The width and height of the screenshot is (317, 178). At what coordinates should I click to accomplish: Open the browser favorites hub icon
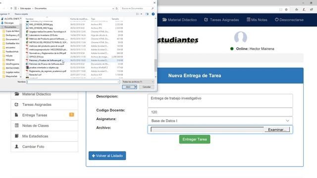click(296, 9)
